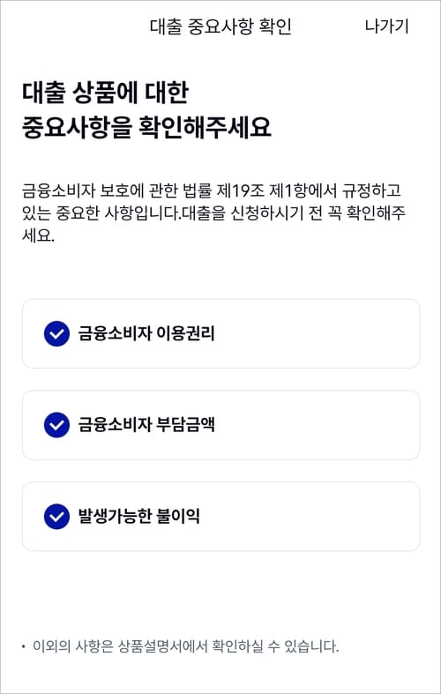Click the footnote 이외의 사항은 text
Viewport: 441px width, 694px height.
[x=73, y=646]
